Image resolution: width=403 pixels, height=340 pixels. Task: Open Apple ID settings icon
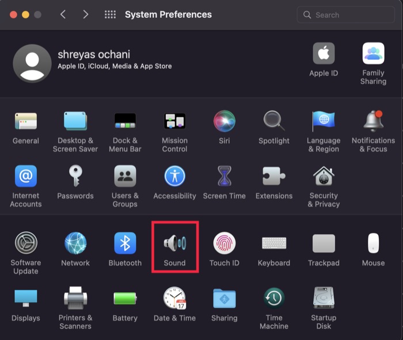[324, 53]
